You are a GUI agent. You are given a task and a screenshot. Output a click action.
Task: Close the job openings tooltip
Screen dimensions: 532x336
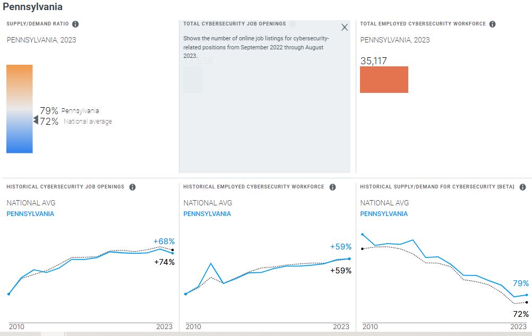click(x=345, y=28)
